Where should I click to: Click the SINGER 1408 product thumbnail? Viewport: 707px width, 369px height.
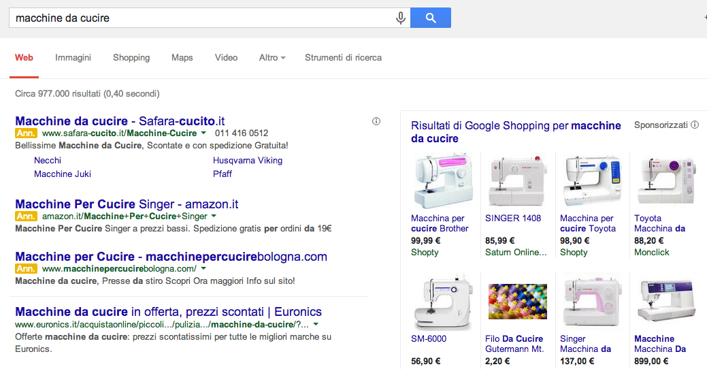click(x=517, y=181)
